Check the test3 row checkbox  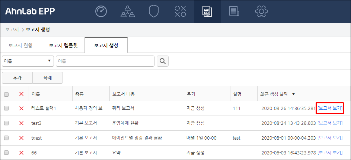tap(6, 123)
